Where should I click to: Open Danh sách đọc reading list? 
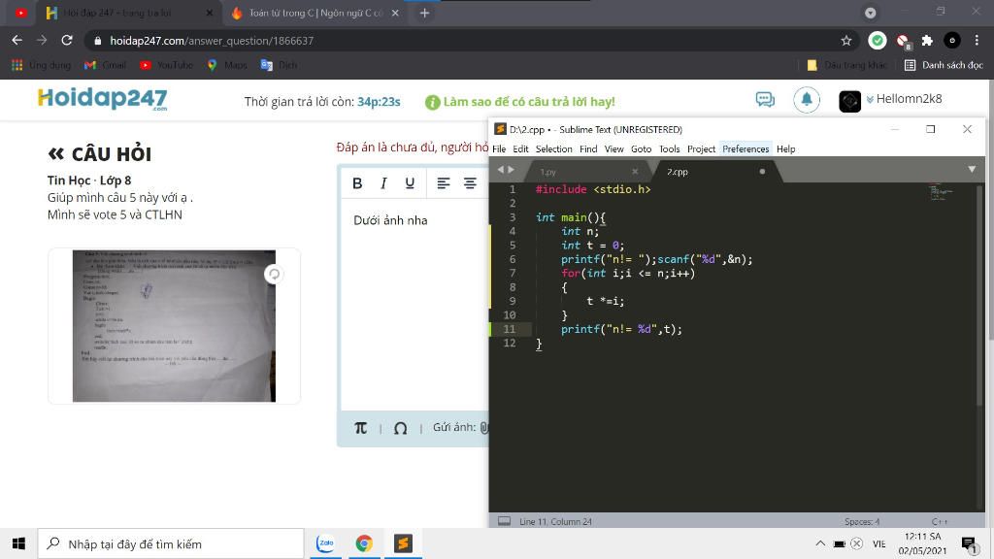click(944, 65)
